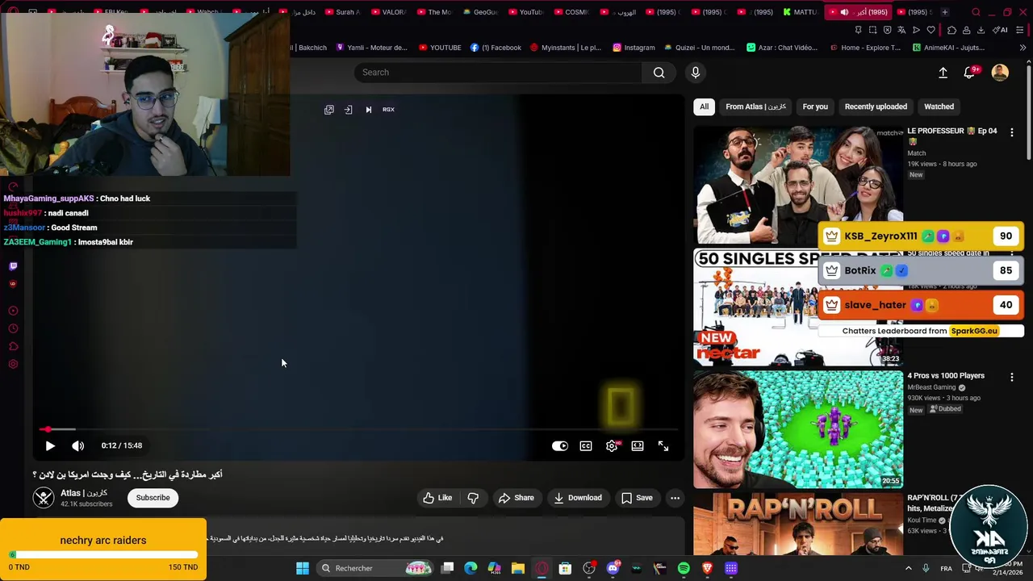This screenshot has width=1033, height=581.
Task: Open the MrBeast Gaming video thumbnail
Action: point(798,429)
